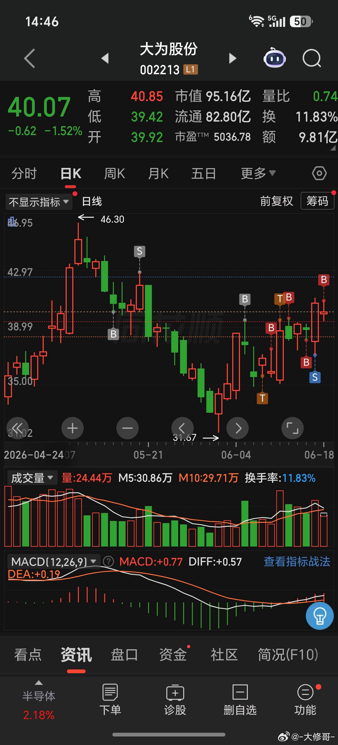Expand more quote details corner triangle
The image size is (338, 745).
coord(333,148)
